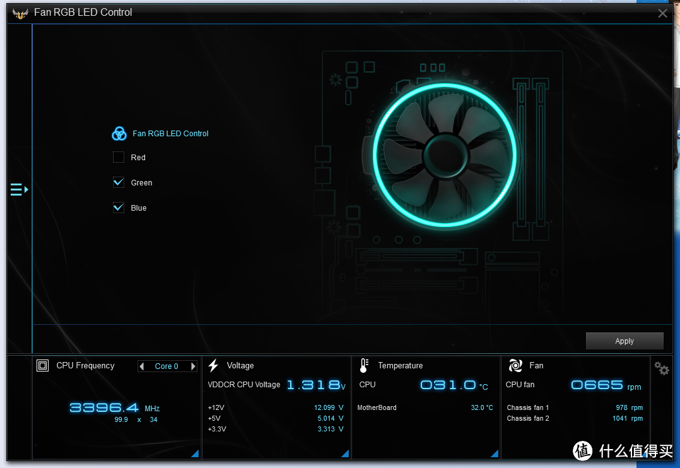Screen dimensions: 680x468
Task: Enable the Red LED checkbox
Action: click(x=119, y=157)
